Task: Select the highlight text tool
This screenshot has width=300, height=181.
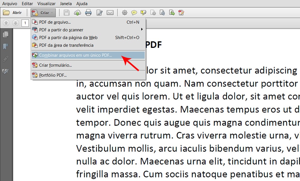Action: 143,12
